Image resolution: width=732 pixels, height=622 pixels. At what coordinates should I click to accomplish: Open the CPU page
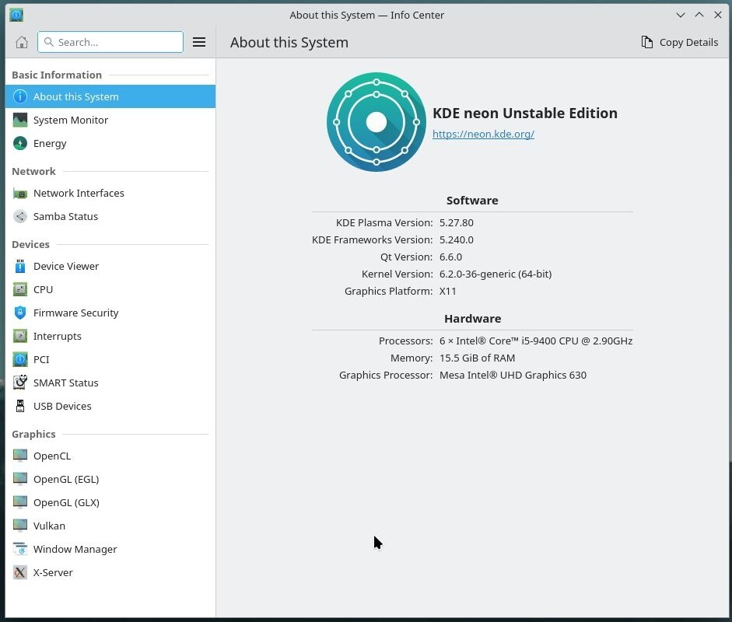pyautogui.click(x=44, y=289)
